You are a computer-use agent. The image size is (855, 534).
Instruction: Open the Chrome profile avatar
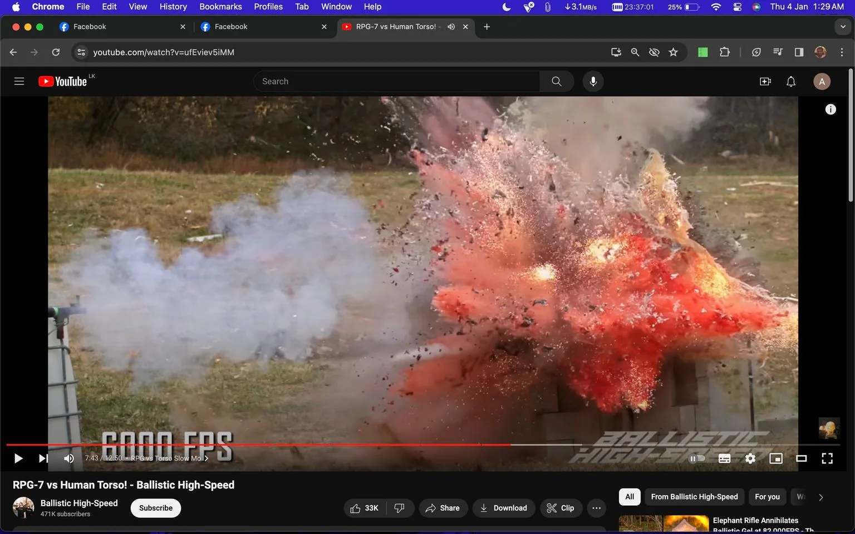(x=820, y=52)
